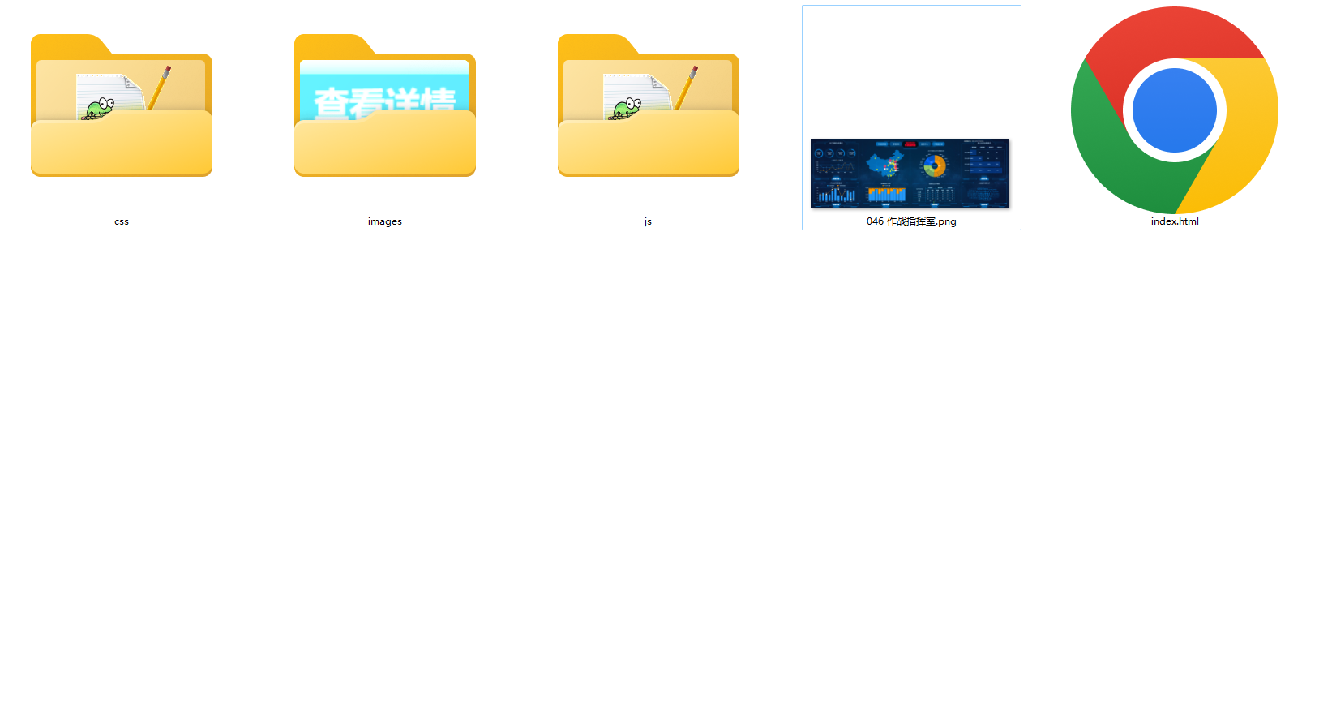Click the "js" folder name label
1332x709 pixels.
point(648,221)
